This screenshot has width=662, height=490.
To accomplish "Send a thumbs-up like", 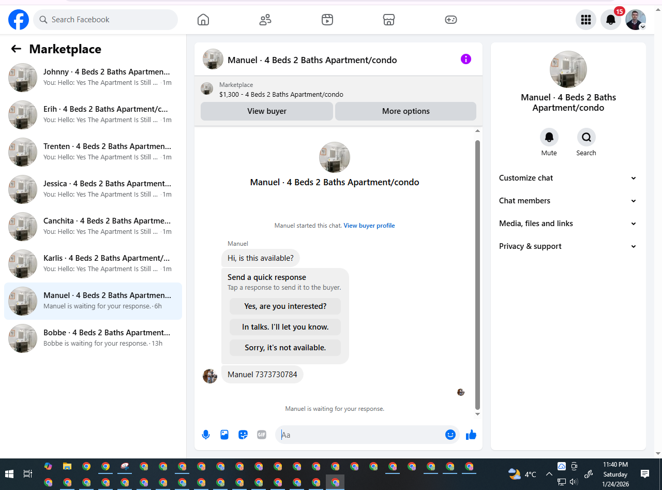I will click(471, 435).
